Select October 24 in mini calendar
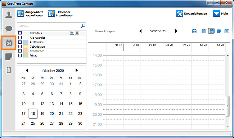This screenshot has width=234, height=138. [23, 123]
